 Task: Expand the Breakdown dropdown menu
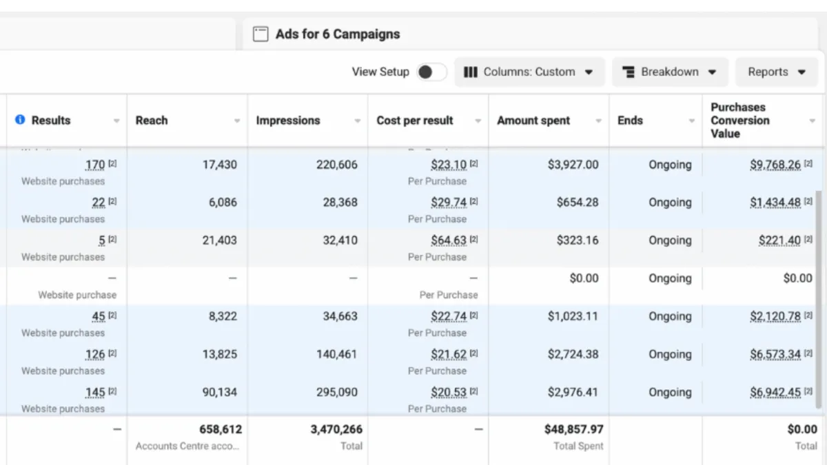click(x=670, y=72)
